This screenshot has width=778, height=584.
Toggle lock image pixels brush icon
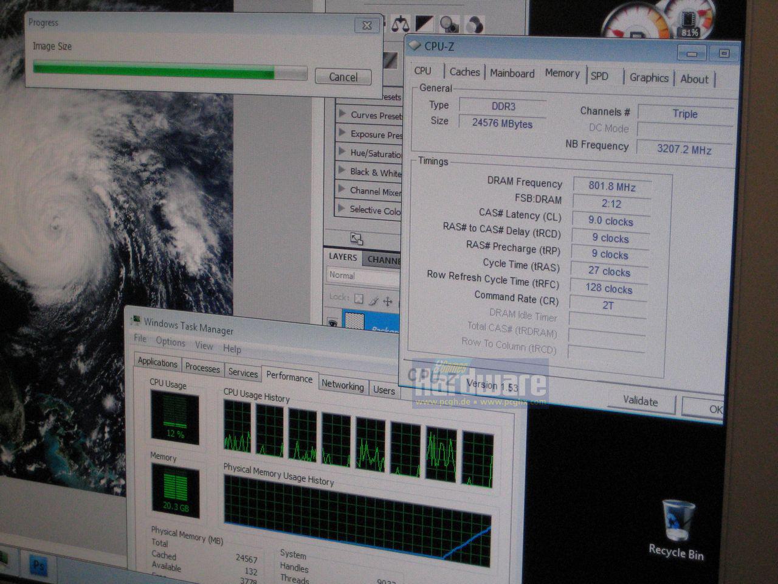(x=373, y=300)
